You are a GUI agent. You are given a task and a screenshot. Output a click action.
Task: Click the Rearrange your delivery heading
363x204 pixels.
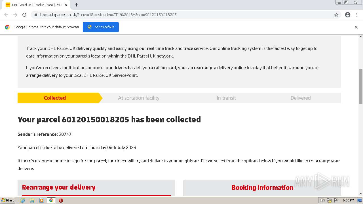click(x=59, y=187)
